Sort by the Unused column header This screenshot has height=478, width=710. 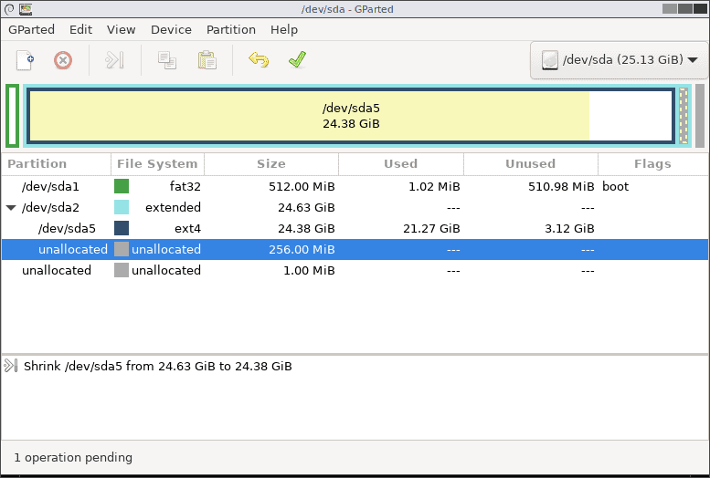[x=530, y=164]
